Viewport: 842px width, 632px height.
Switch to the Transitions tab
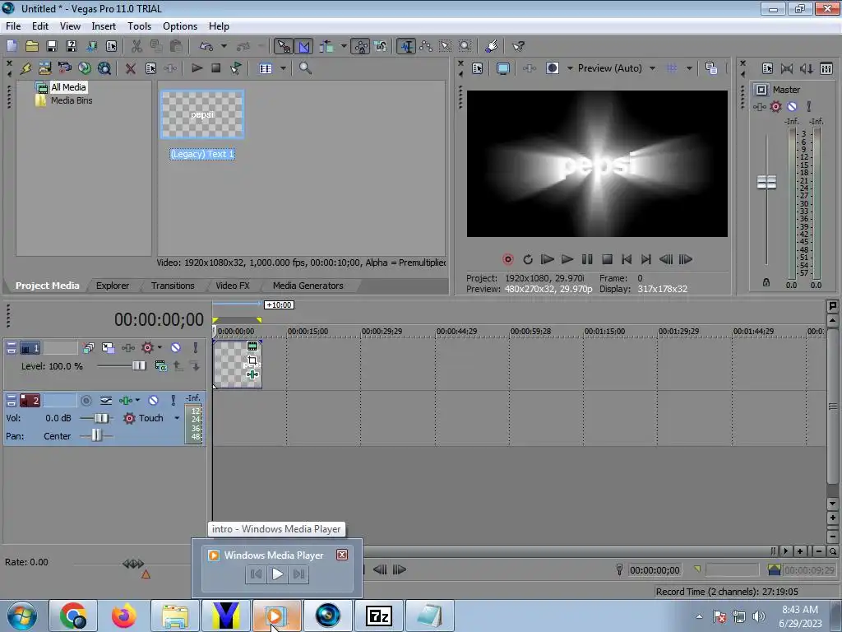tap(173, 286)
